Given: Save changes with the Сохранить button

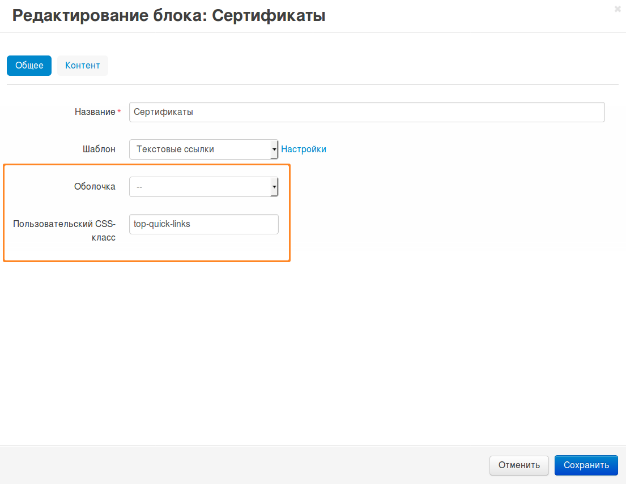Looking at the screenshot, I should click(586, 465).
